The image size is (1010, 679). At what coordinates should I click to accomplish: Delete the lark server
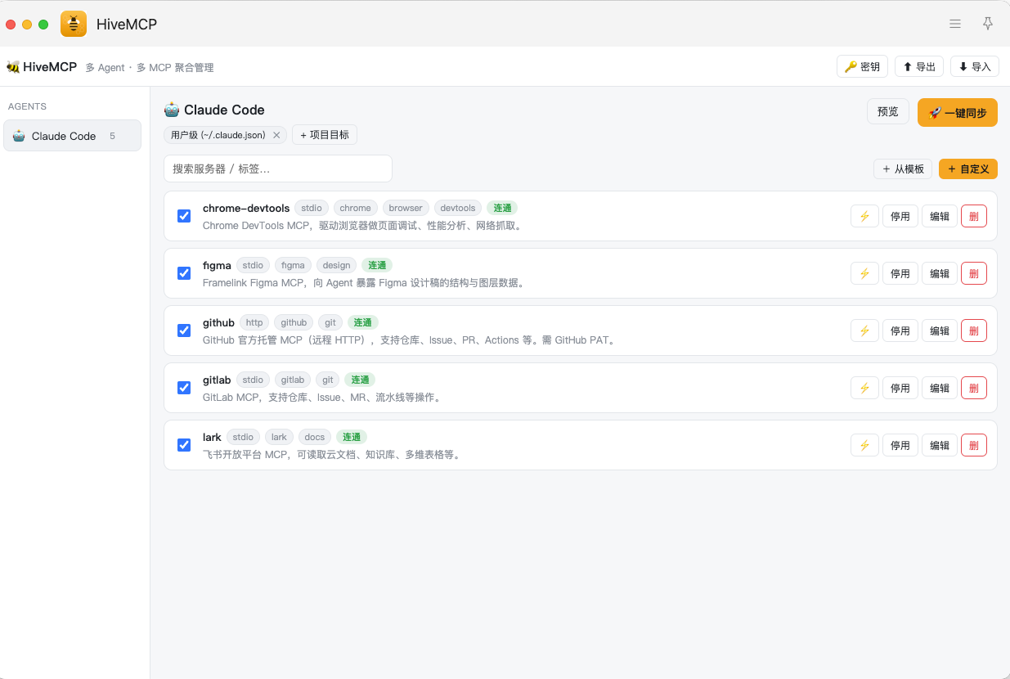pyautogui.click(x=974, y=445)
